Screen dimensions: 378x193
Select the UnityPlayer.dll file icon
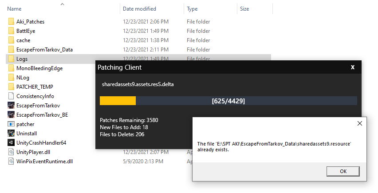point(11,152)
